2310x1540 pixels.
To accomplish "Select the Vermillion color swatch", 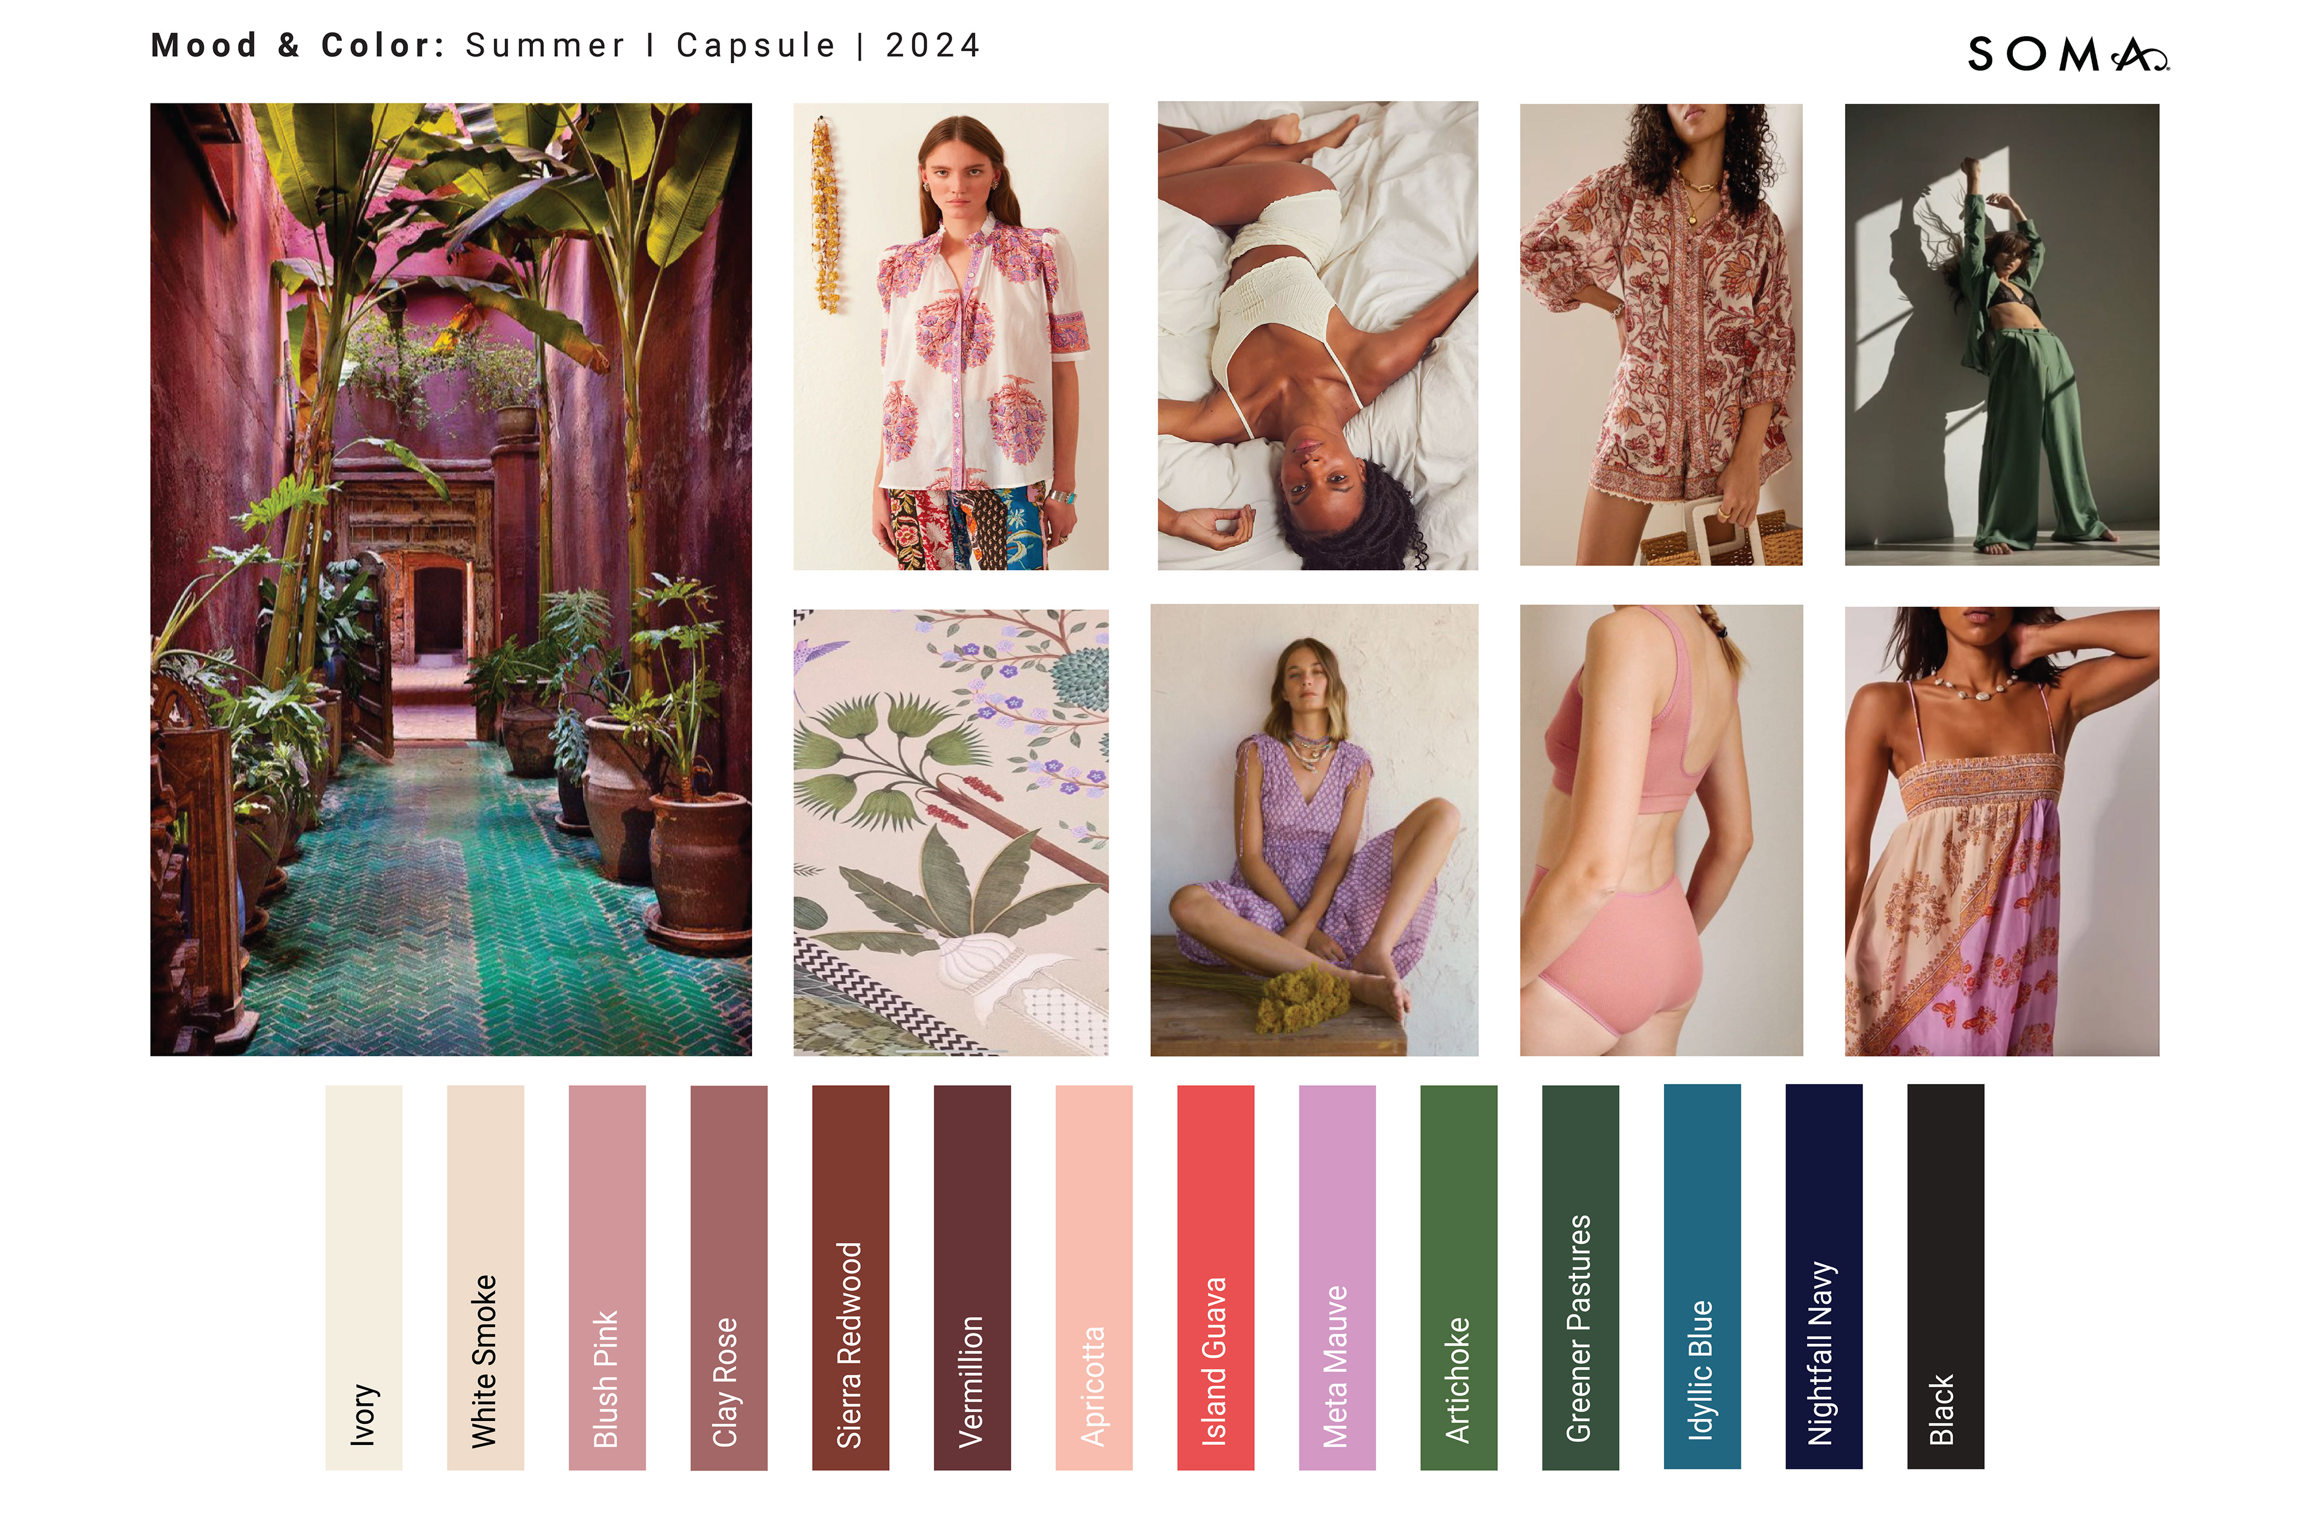I will point(972,1277).
